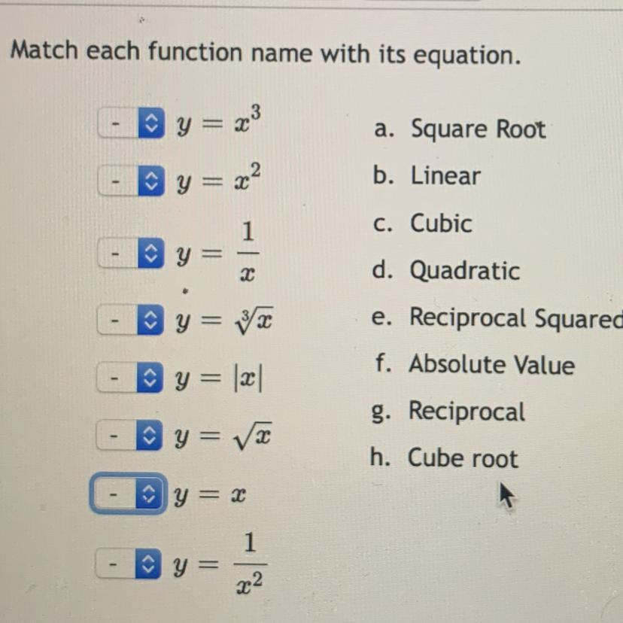This screenshot has width=623, height=623.
Task: Open the dropdown for square root of x
Action: [x=130, y=435]
